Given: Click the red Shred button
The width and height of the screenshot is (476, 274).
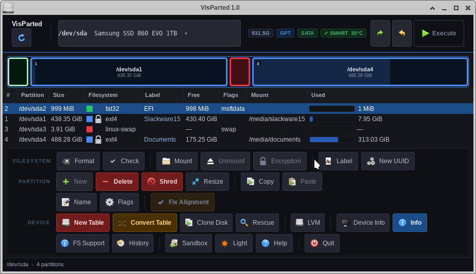Looking at the screenshot, I should 162,182.
